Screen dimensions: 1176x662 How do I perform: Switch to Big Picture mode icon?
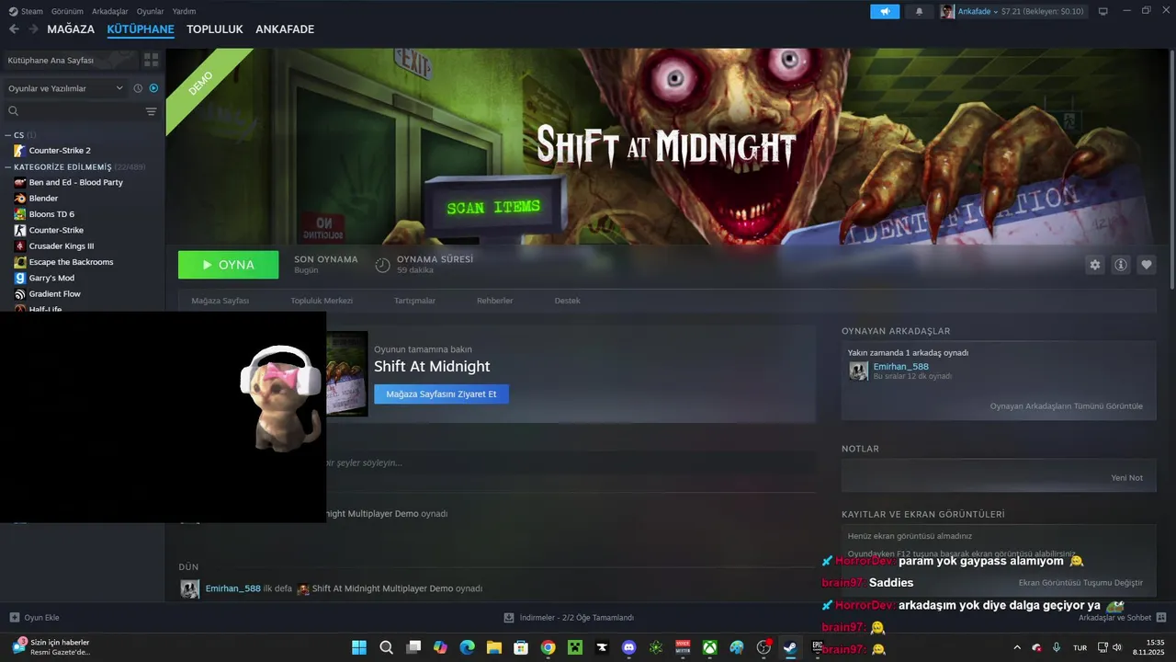pyautogui.click(x=1102, y=11)
